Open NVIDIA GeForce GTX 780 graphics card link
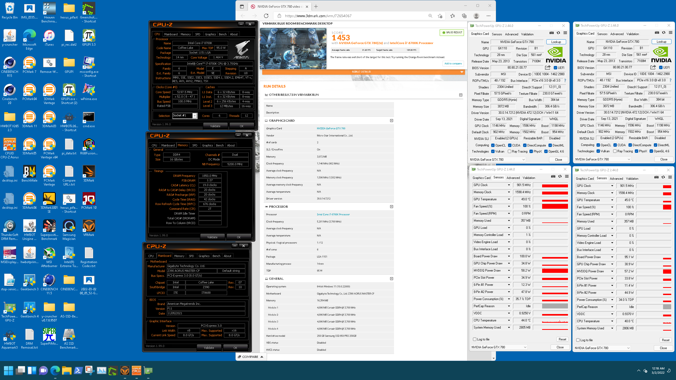Image resolution: width=676 pixels, height=380 pixels. tap(331, 129)
